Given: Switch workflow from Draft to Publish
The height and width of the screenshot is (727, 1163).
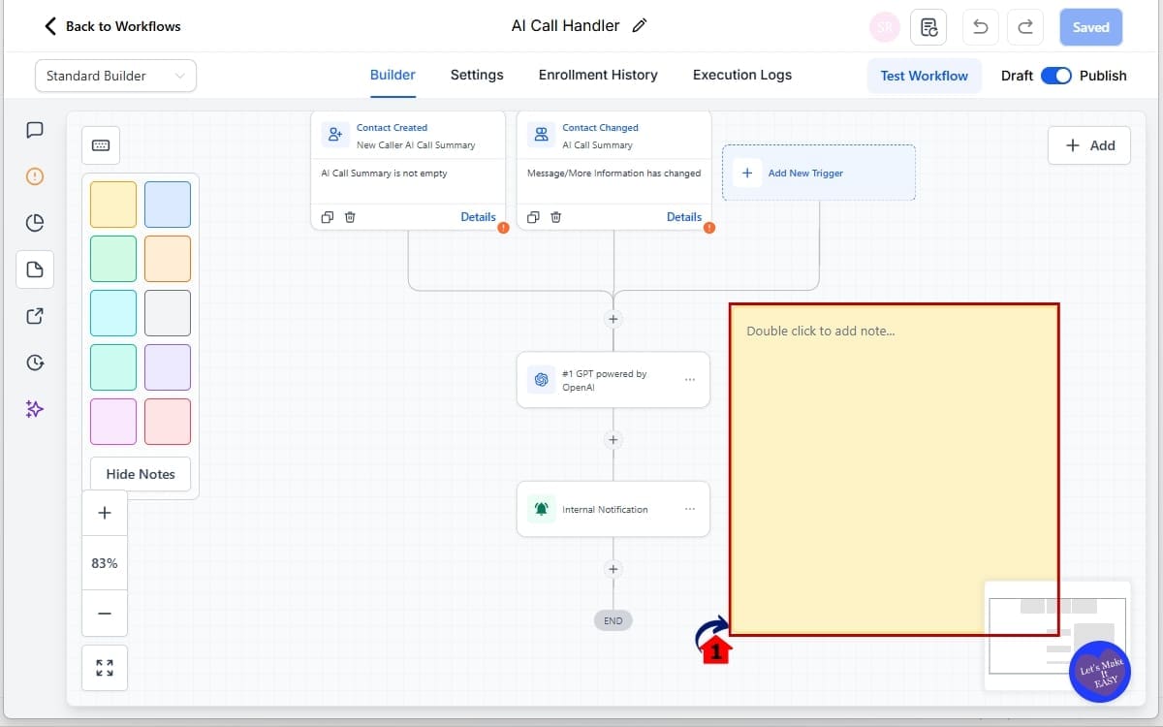Looking at the screenshot, I should pyautogui.click(x=1056, y=75).
